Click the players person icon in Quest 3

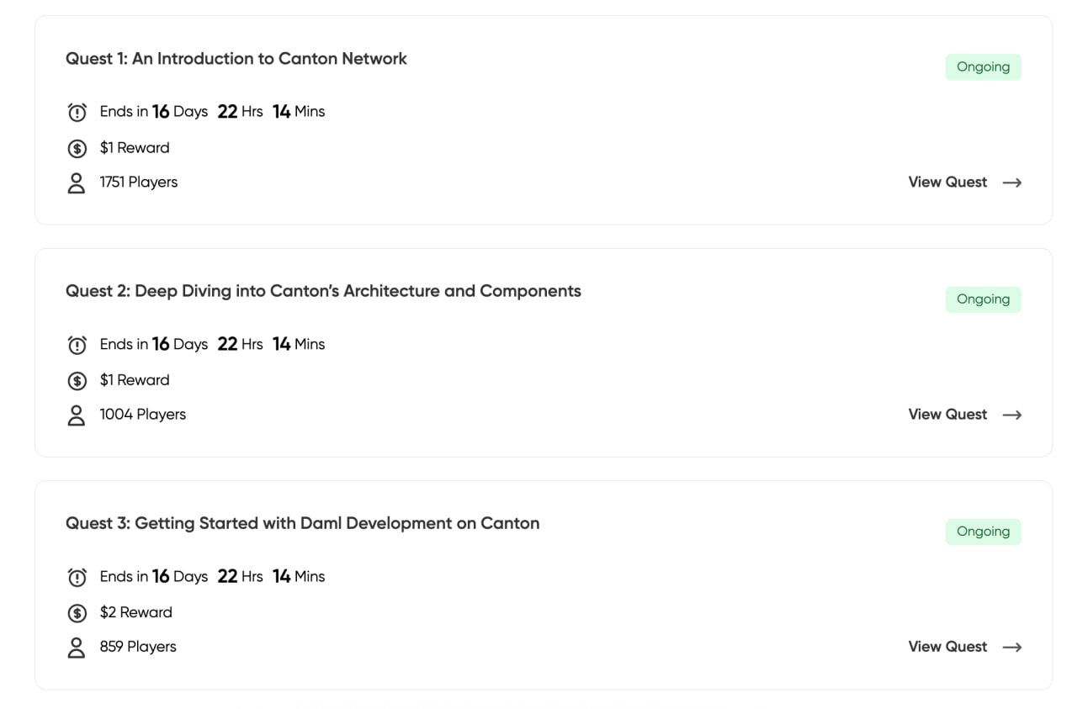tap(77, 648)
